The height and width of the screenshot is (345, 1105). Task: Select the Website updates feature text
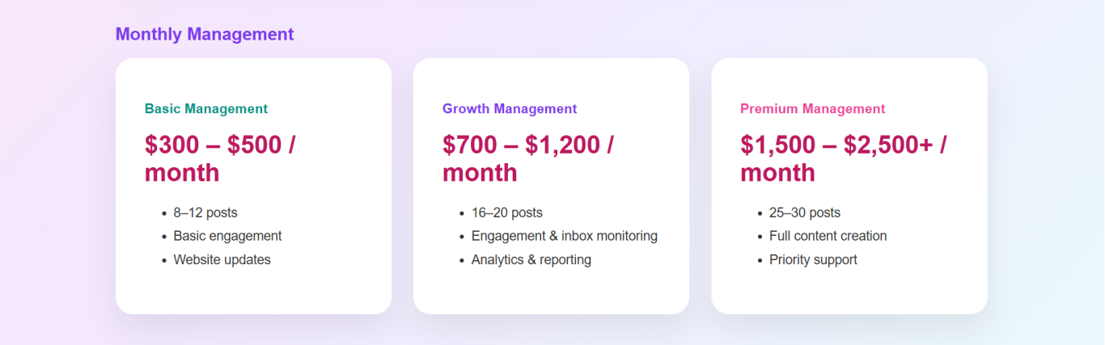point(222,259)
